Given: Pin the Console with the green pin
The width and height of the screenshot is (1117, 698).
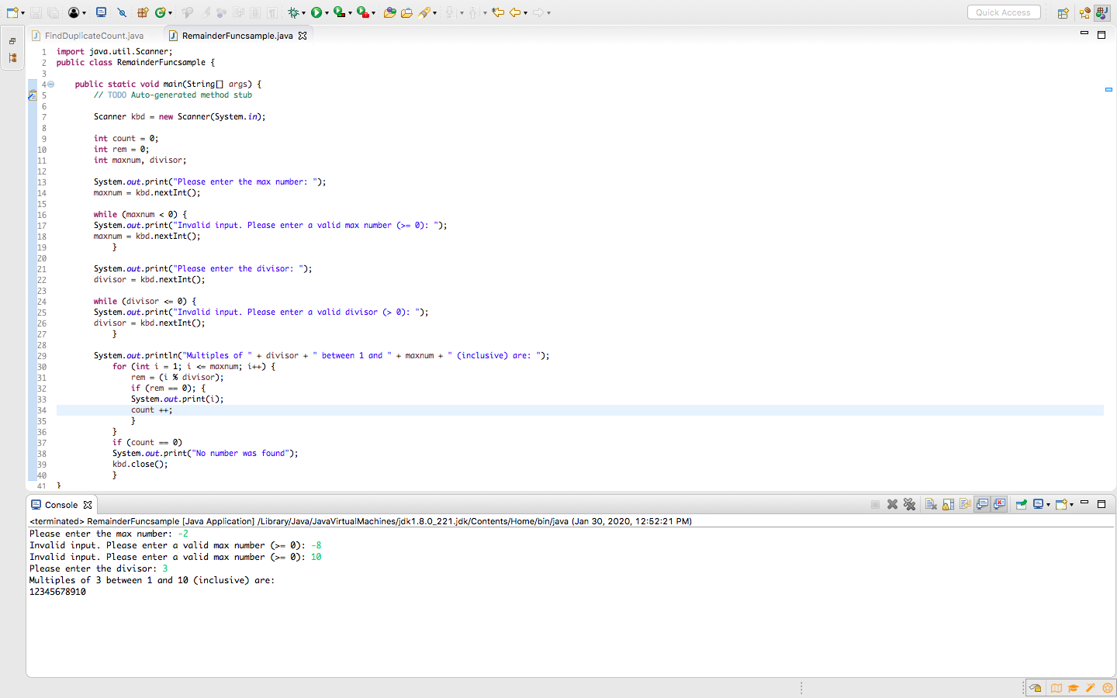Looking at the screenshot, I should click(x=1022, y=503).
